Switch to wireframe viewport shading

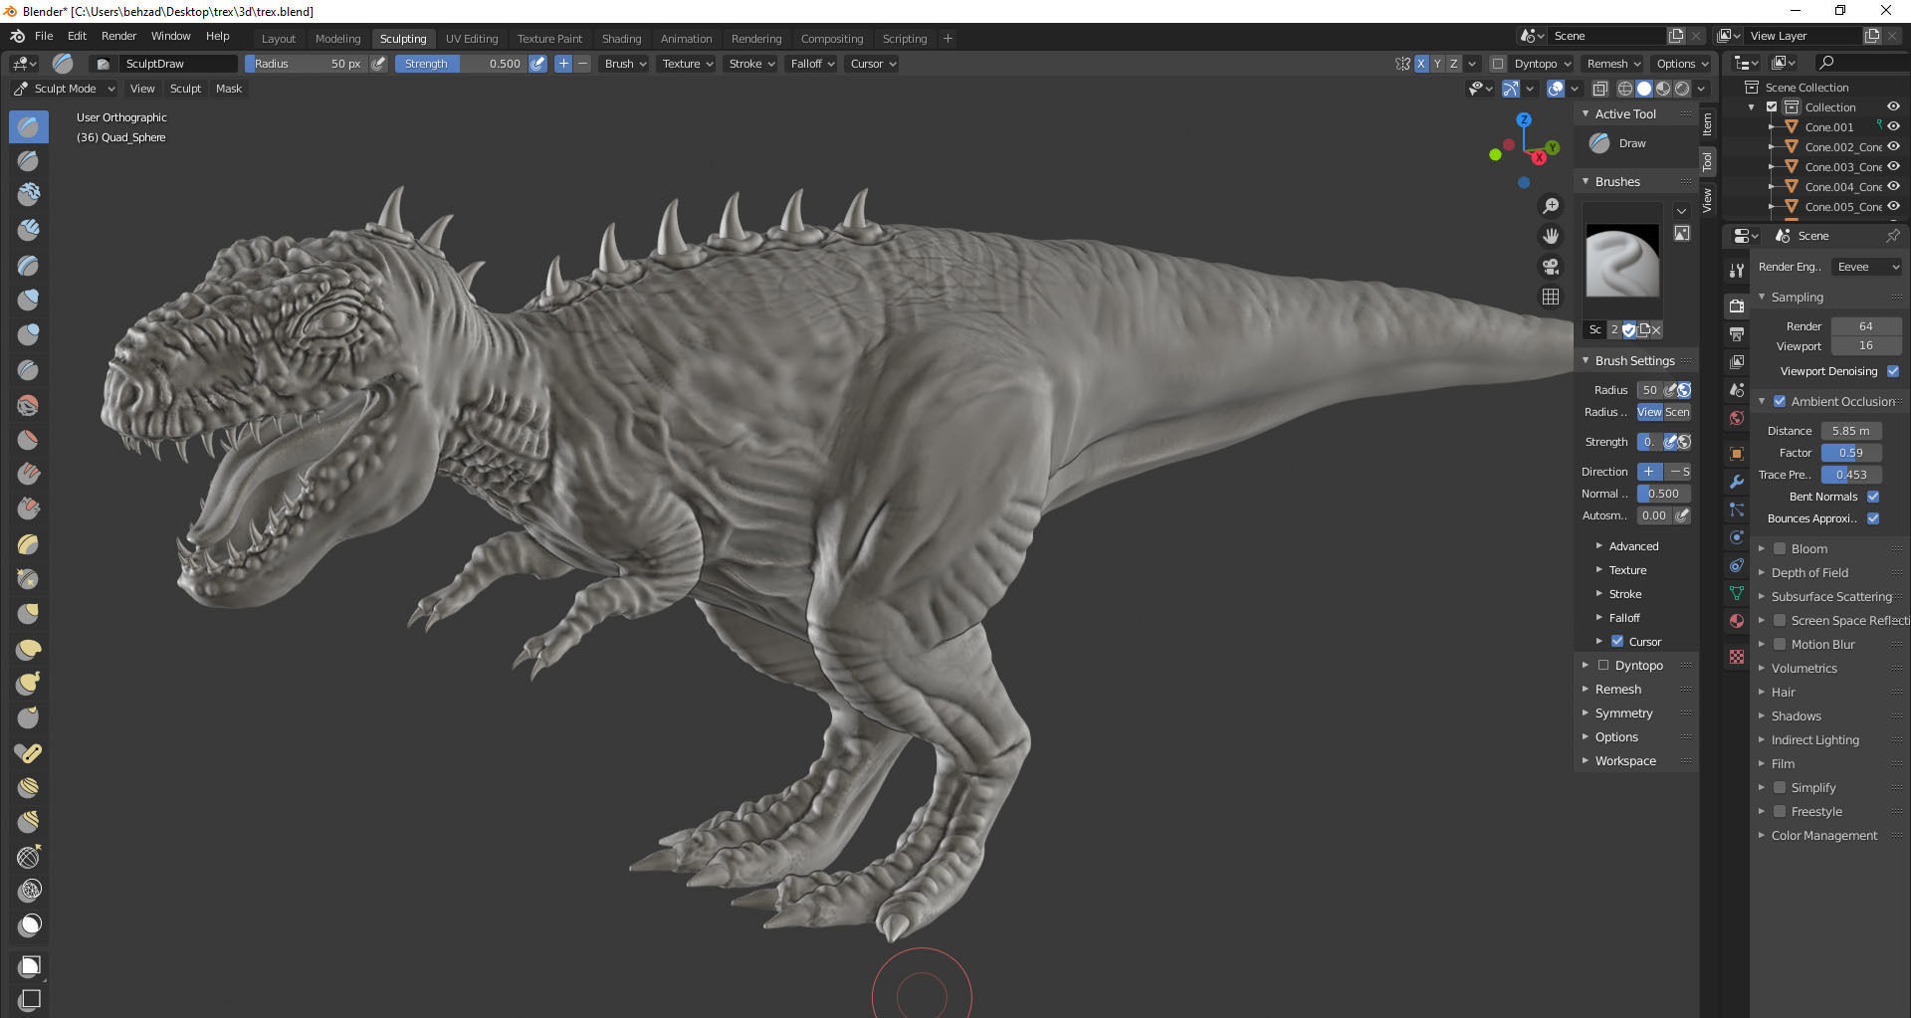click(1624, 89)
